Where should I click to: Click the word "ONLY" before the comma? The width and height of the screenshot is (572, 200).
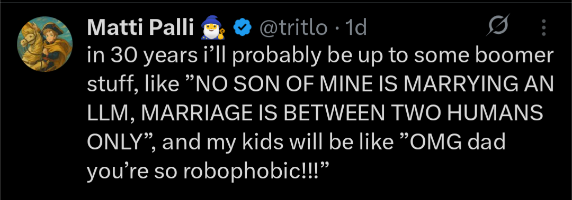[x=113, y=142]
